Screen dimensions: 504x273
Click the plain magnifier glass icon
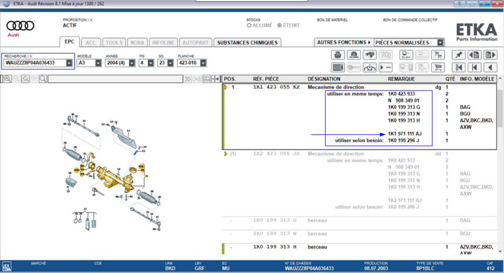tap(43, 79)
